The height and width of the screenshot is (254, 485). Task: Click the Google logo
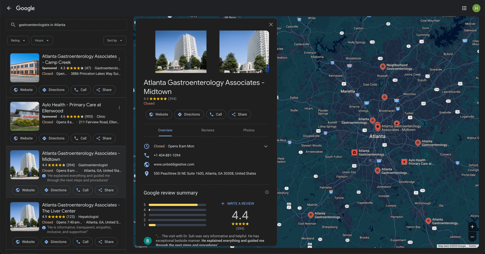pyautogui.click(x=25, y=8)
